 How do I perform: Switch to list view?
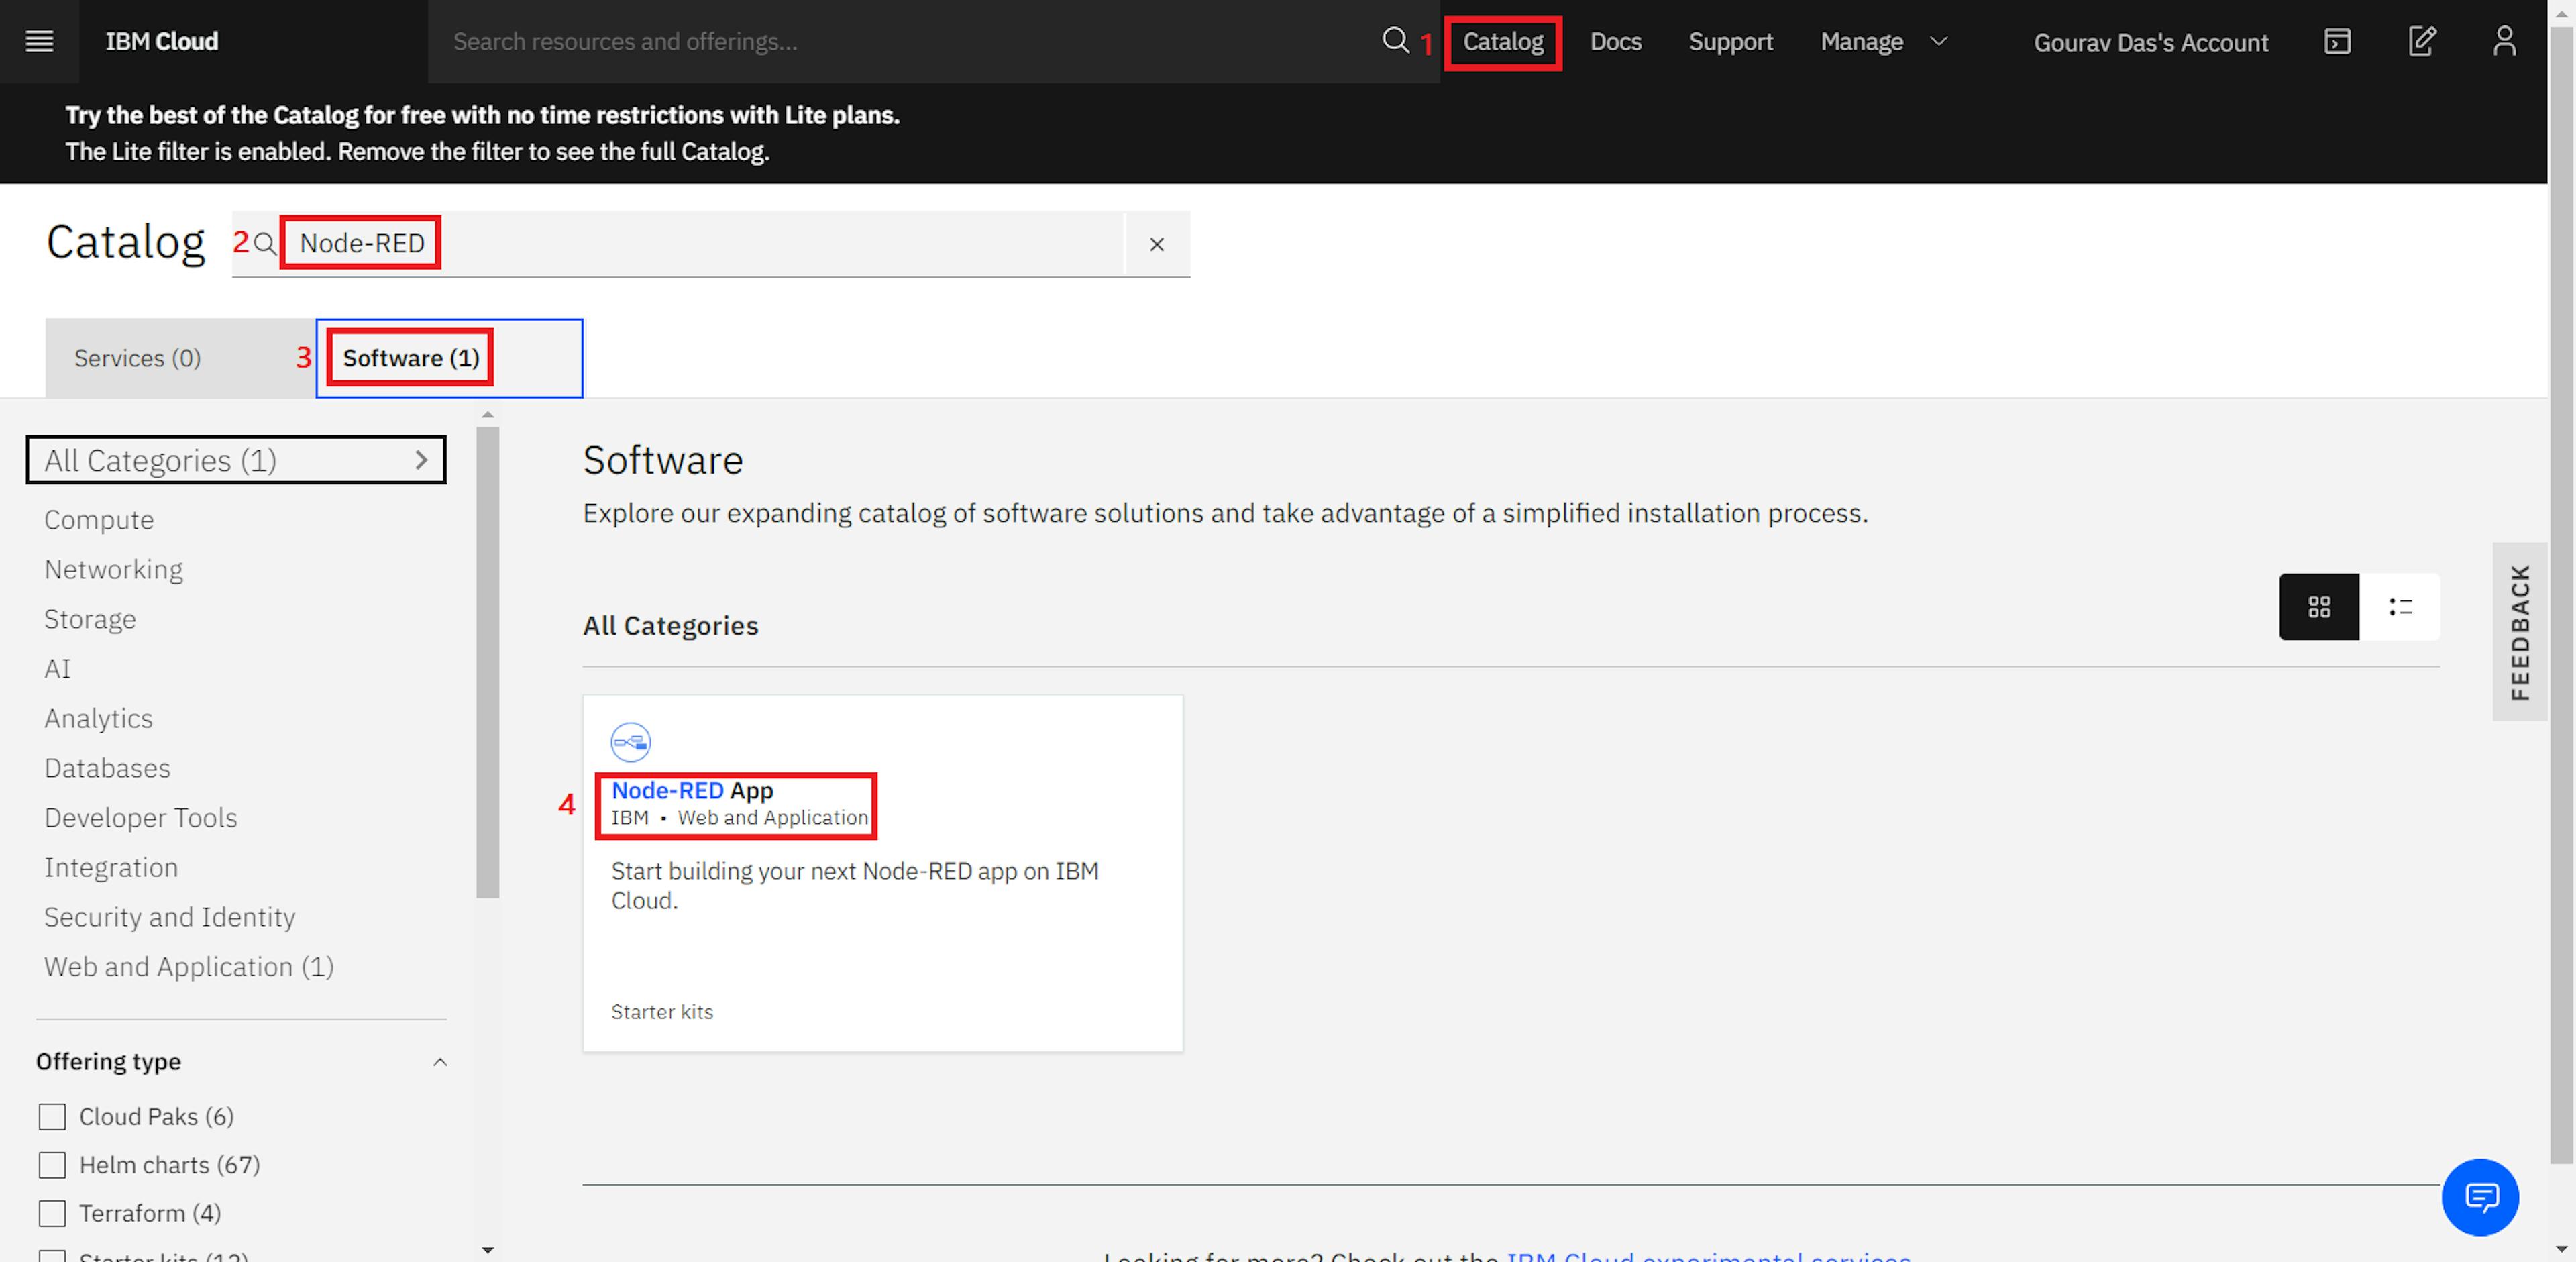2400,607
